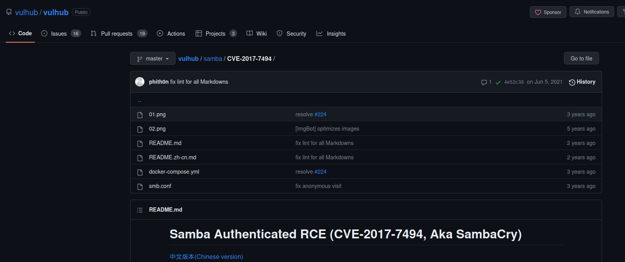Click phith0n's avatar
This screenshot has height=262, width=625.
click(x=140, y=82)
